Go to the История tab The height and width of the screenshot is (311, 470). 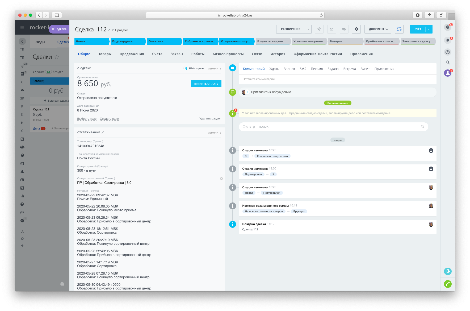pos(278,54)
